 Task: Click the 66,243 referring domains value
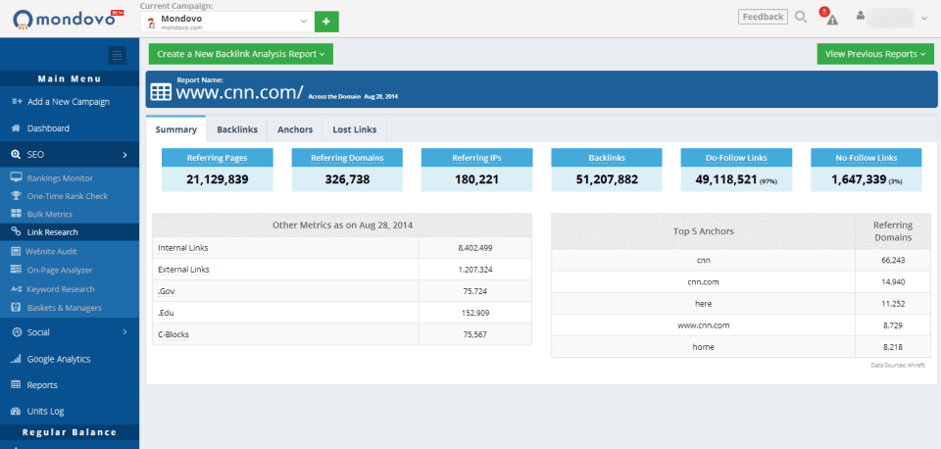click(x=894, y=260)
